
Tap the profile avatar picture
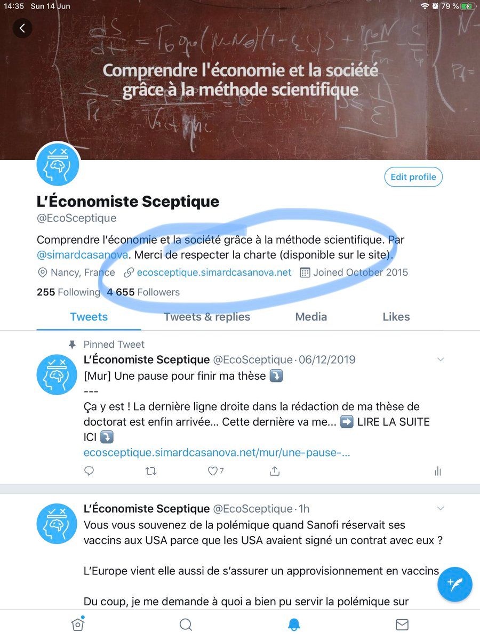[58, 164]
